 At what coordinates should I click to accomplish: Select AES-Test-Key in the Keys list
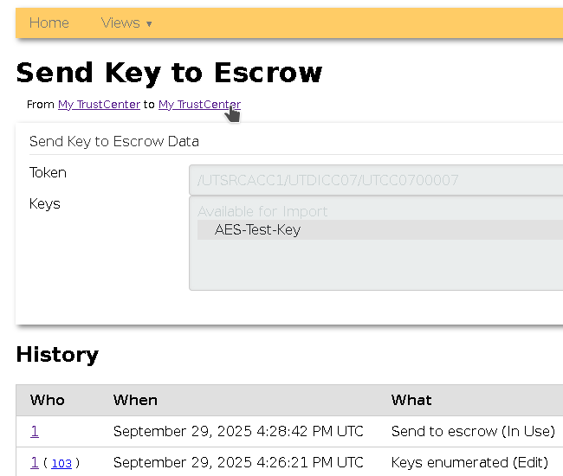257,230
